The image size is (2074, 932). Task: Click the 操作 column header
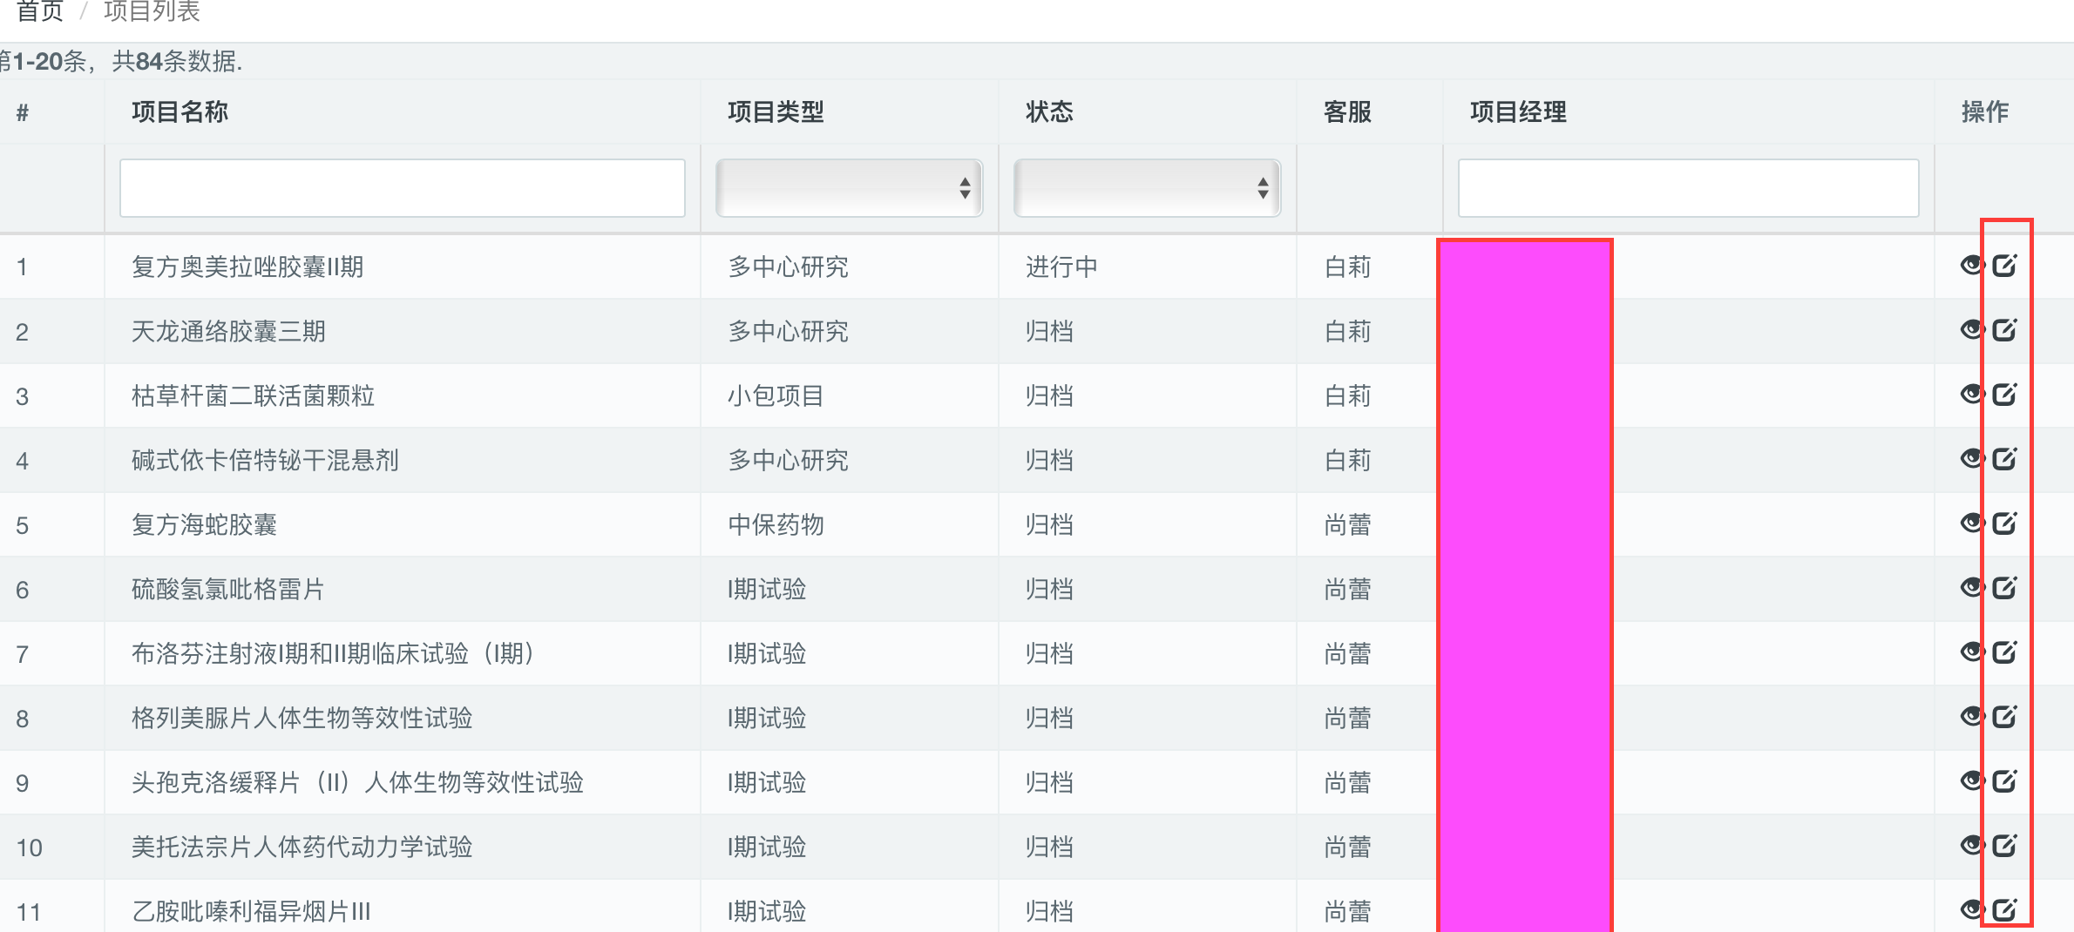tap(1985, 111)
